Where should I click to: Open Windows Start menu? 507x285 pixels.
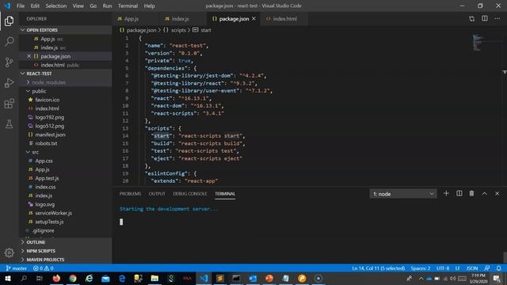click(8, 278)
